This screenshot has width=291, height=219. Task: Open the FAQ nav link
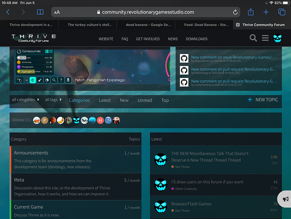(125, 39)
